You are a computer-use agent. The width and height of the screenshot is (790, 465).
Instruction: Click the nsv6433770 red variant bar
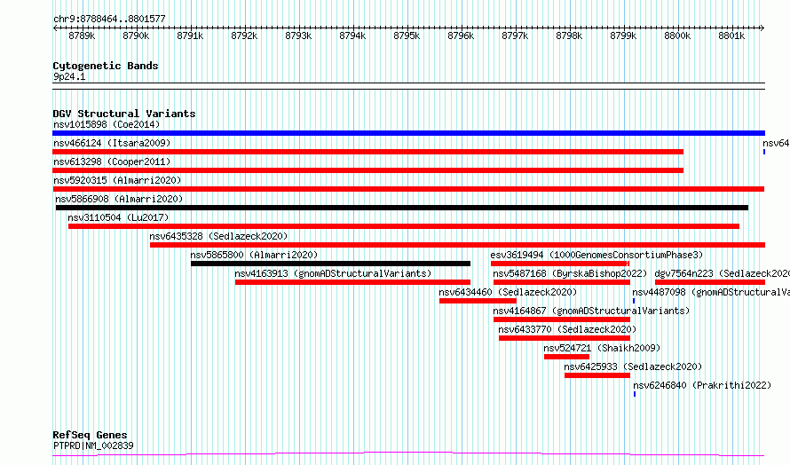565,338
